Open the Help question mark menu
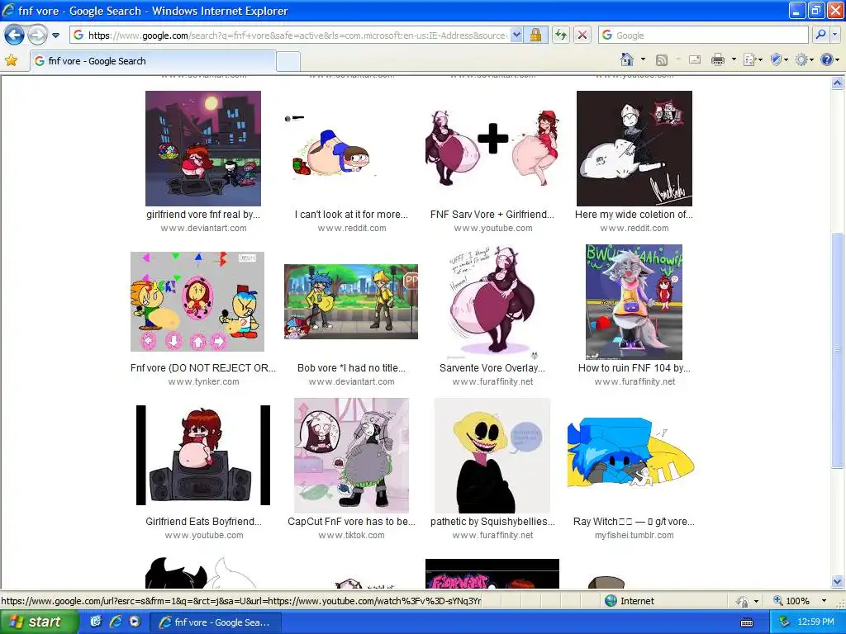846x634 pixels. point(829,59)
